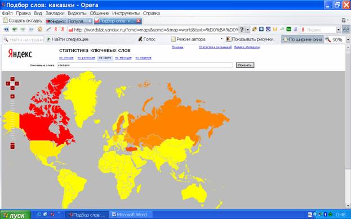
Task: Click the question mark icon in address bar
Action: pyautogui.click(x=242, y=29)
